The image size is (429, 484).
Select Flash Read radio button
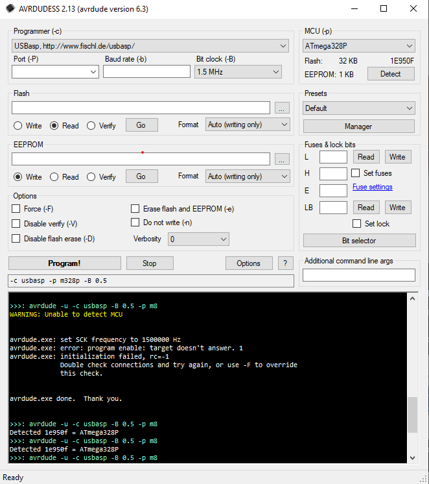[x=54, y=125]
